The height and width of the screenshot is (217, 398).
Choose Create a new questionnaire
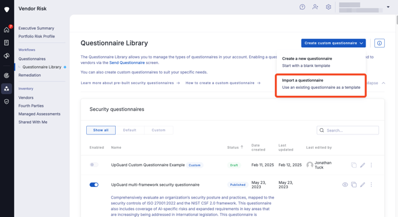pos(321,62)
